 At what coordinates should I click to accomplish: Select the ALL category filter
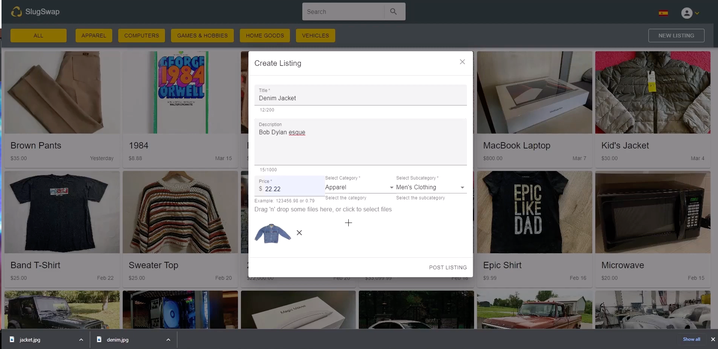pyautogui.click(x=39, y=36)
